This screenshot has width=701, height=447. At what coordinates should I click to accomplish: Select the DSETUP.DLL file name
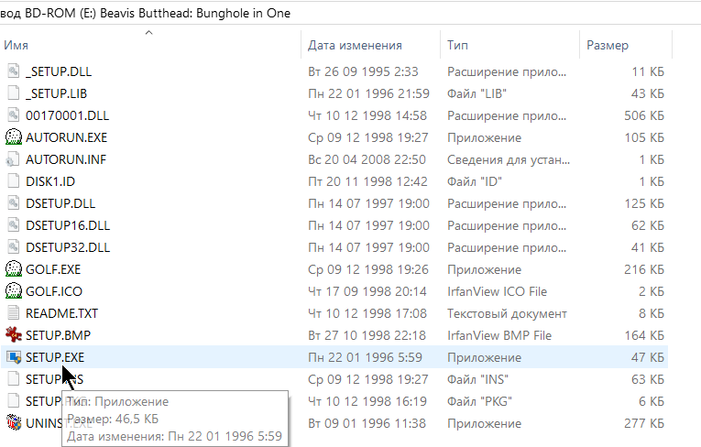coord(60,203)
